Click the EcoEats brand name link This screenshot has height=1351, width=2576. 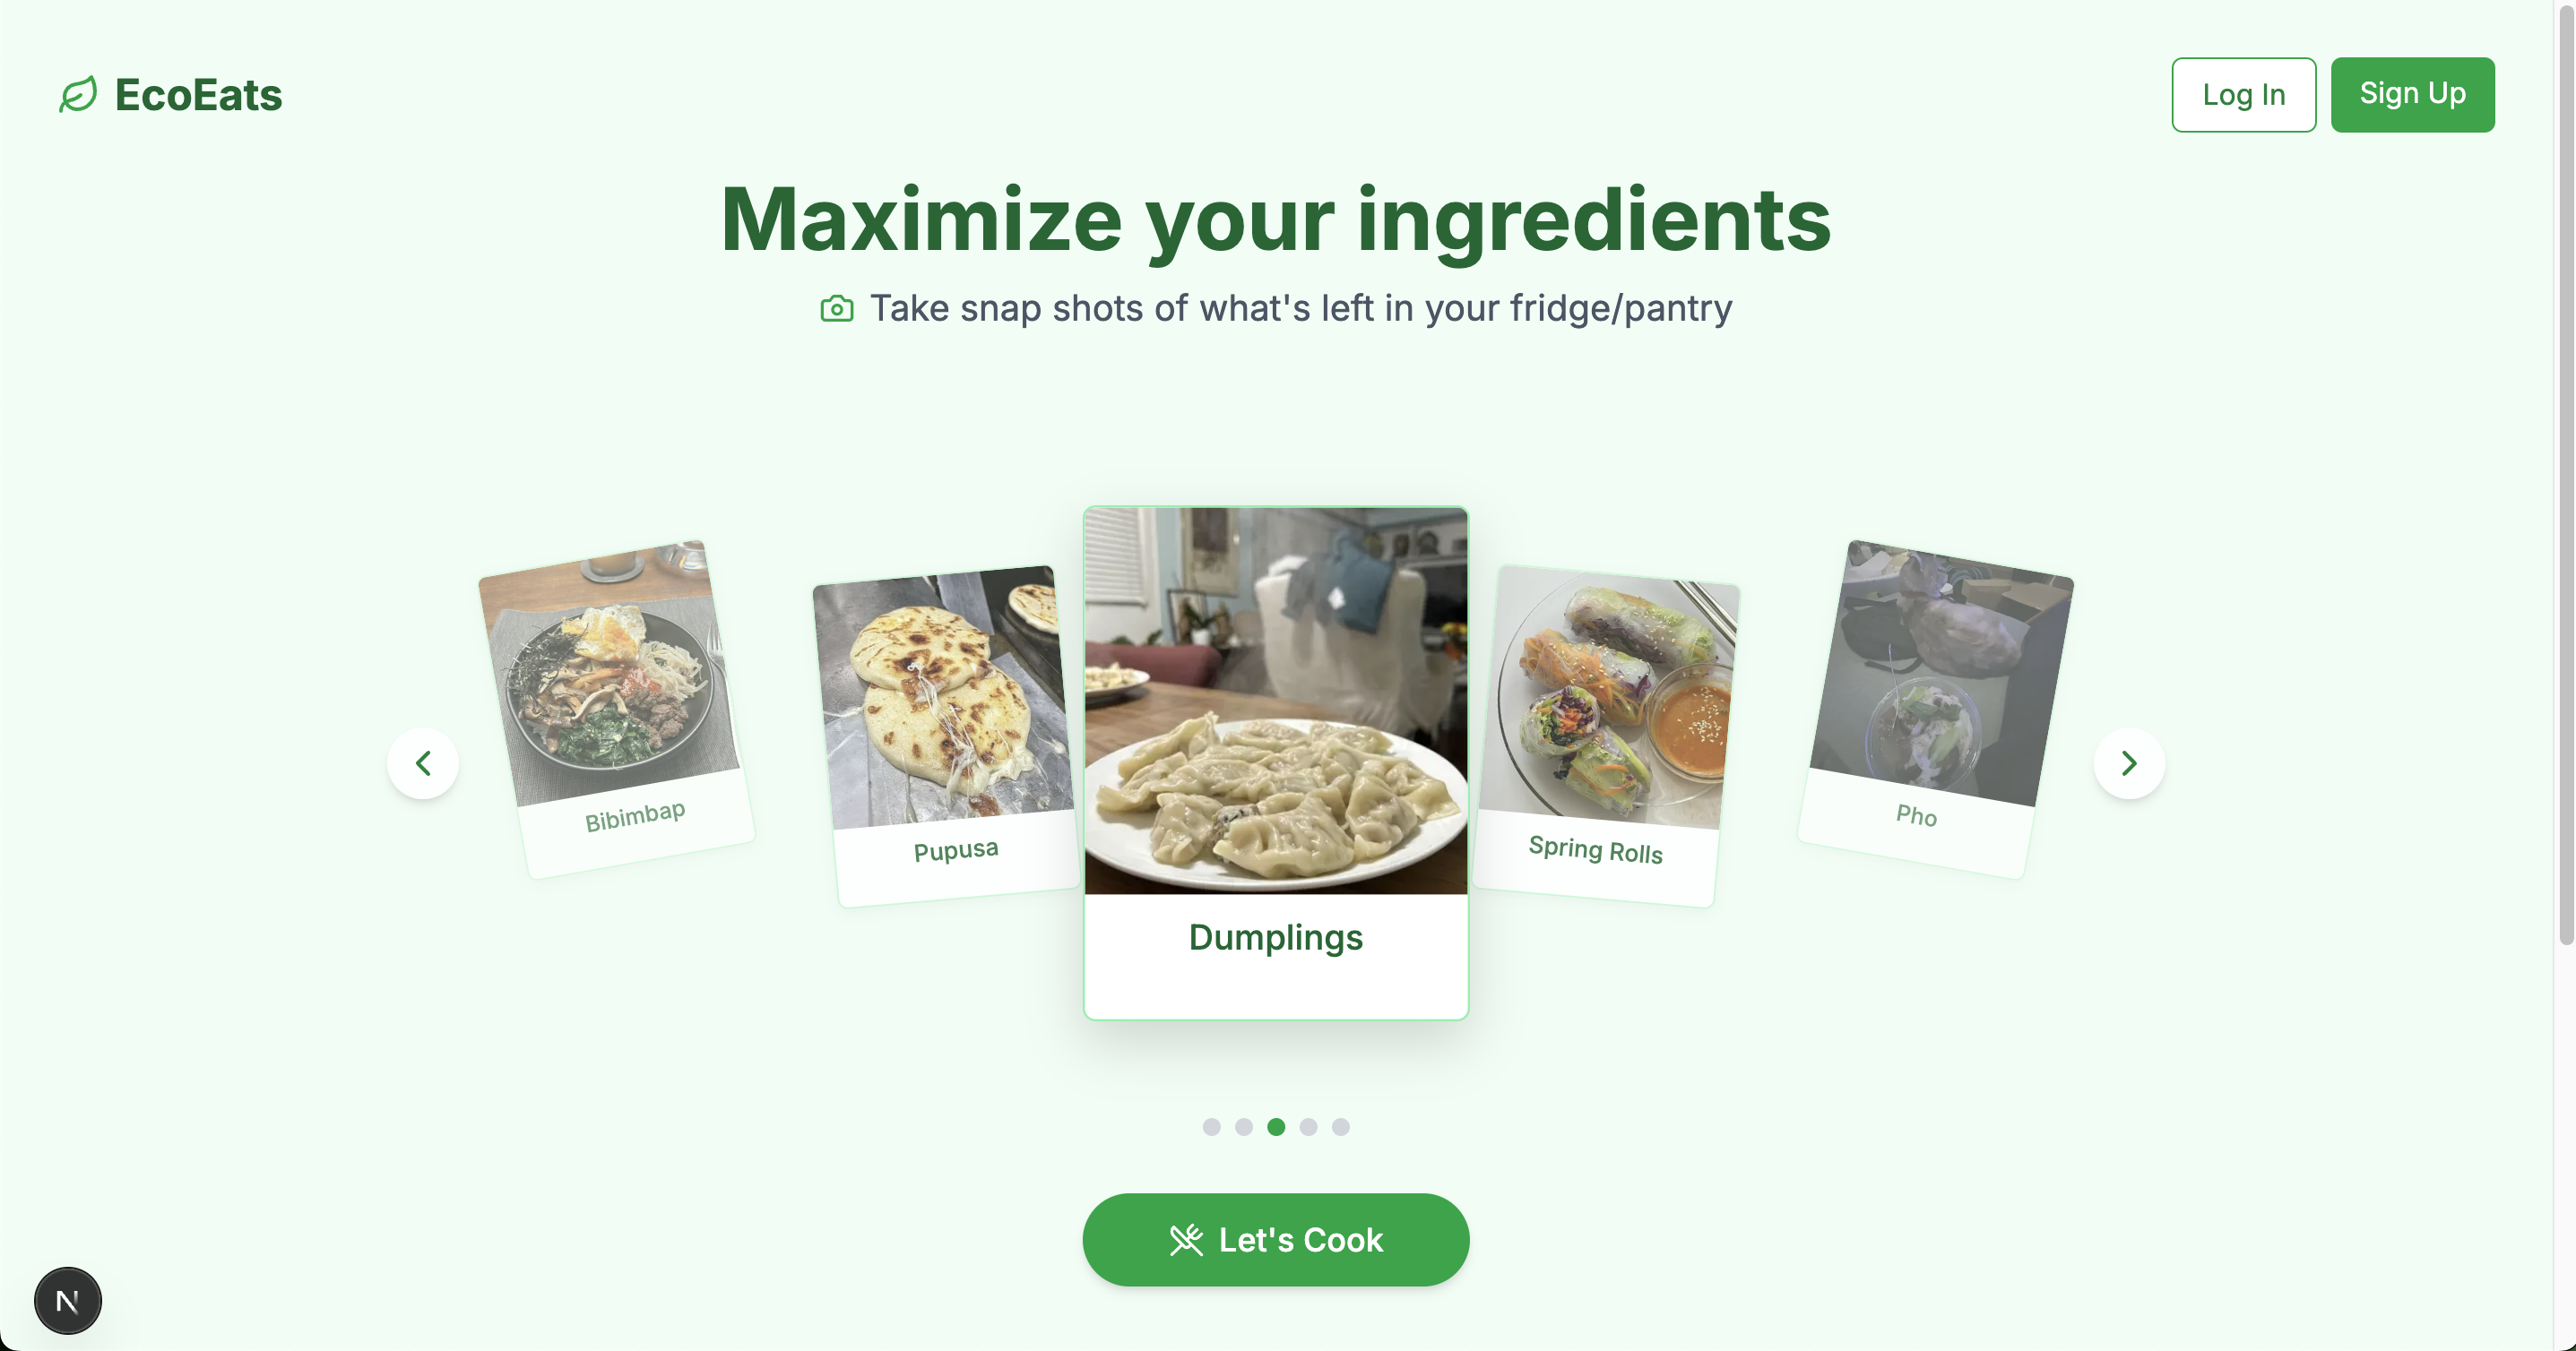[x=198, y=95]
